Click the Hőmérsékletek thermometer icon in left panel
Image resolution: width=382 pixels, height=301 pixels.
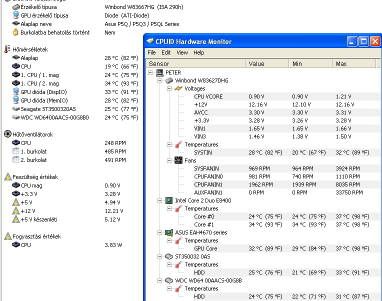tap(7, 49)
